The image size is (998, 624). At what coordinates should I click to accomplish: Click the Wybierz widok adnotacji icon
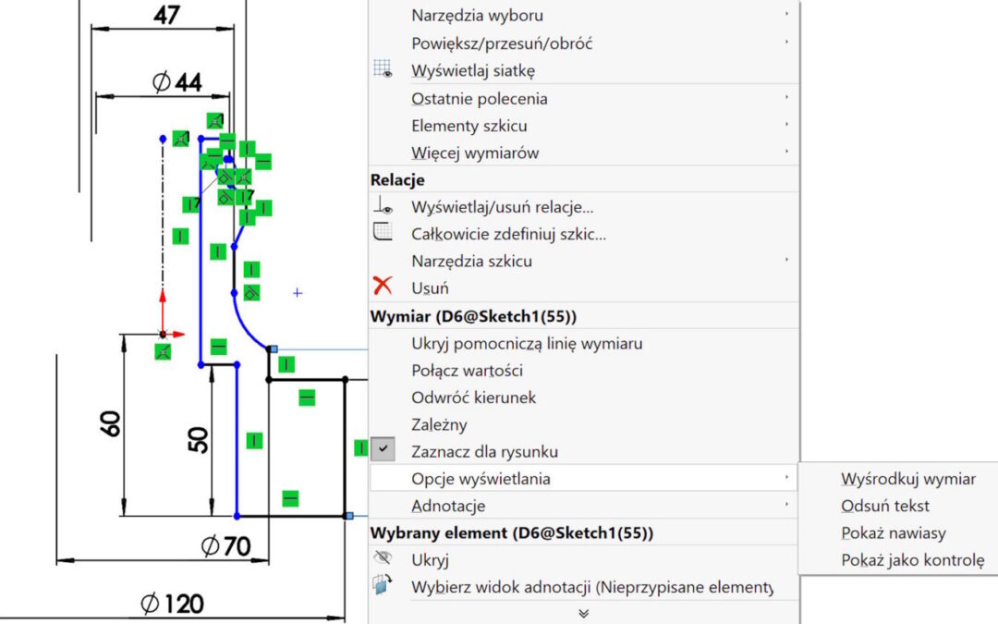383,585
